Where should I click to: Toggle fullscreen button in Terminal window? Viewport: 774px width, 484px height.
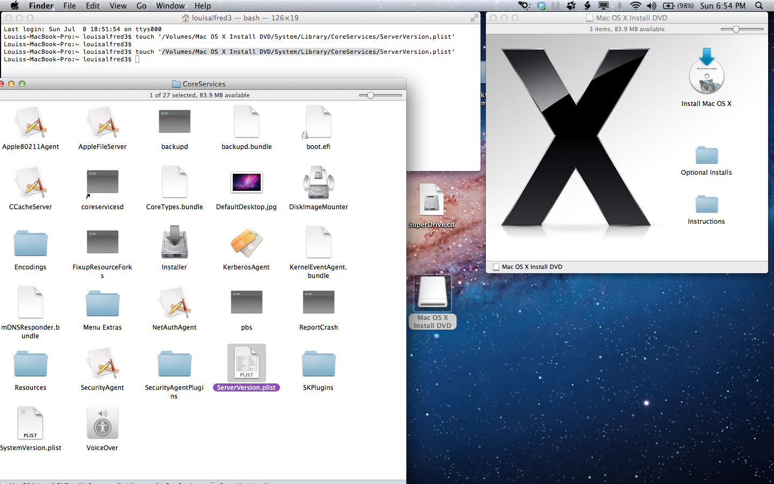pyautogui.click(x=474, y=18)
